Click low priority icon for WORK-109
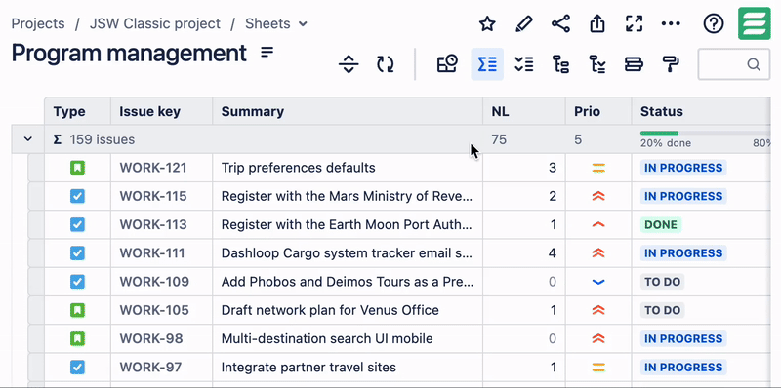 [x=598, y=282]
